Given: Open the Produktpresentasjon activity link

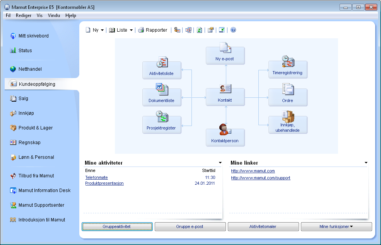Looking at the screenshot, I should 104,183.
